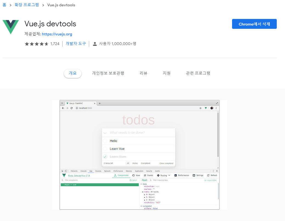This screenshot has height=221, width=285.
Task: Open the https://vuejs.org provider link
Action: pyautogui.click(x=57, y=34)
